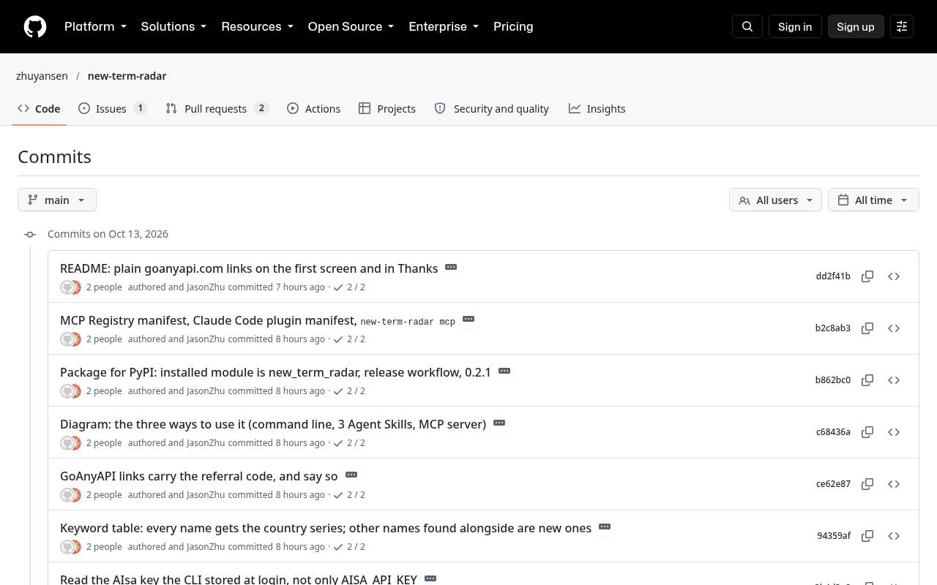Viewport: 937px width, 585px height.
Task: Browse repository at commit b2c8ab3
Action: 894,328
